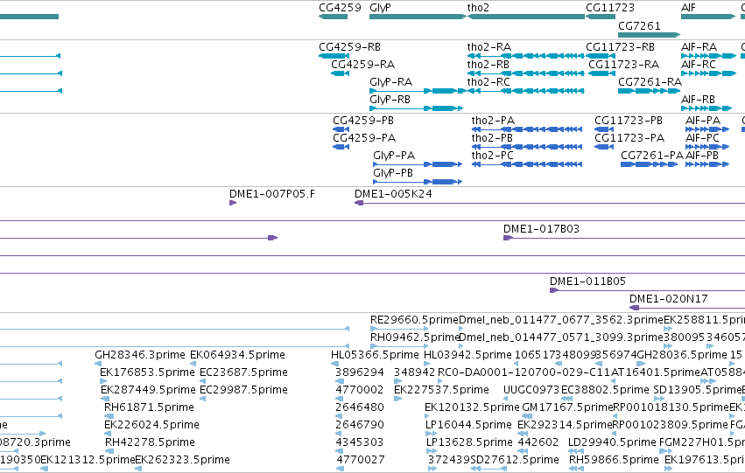Open BAC clone DME1-005K24

pyautogui.click(x=550, y=203)
